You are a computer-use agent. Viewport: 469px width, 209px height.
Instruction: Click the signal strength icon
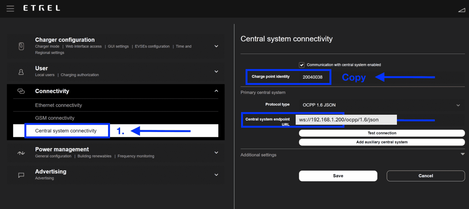[x=461, y=10]
